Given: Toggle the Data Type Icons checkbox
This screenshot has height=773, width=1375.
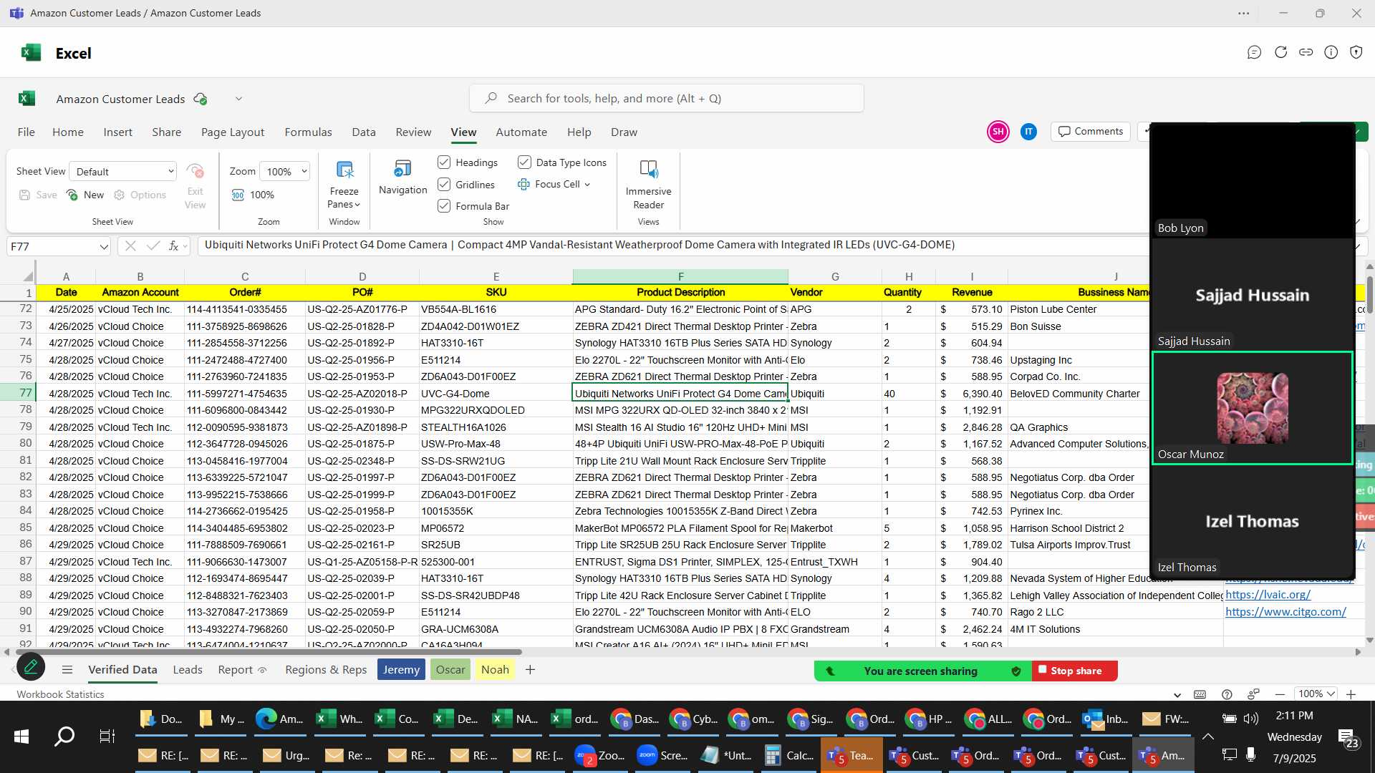Looking at the screenshot, I should [524, 162].
